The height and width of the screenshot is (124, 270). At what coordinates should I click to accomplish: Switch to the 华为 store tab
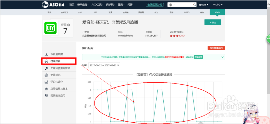(x=156, y=12)
